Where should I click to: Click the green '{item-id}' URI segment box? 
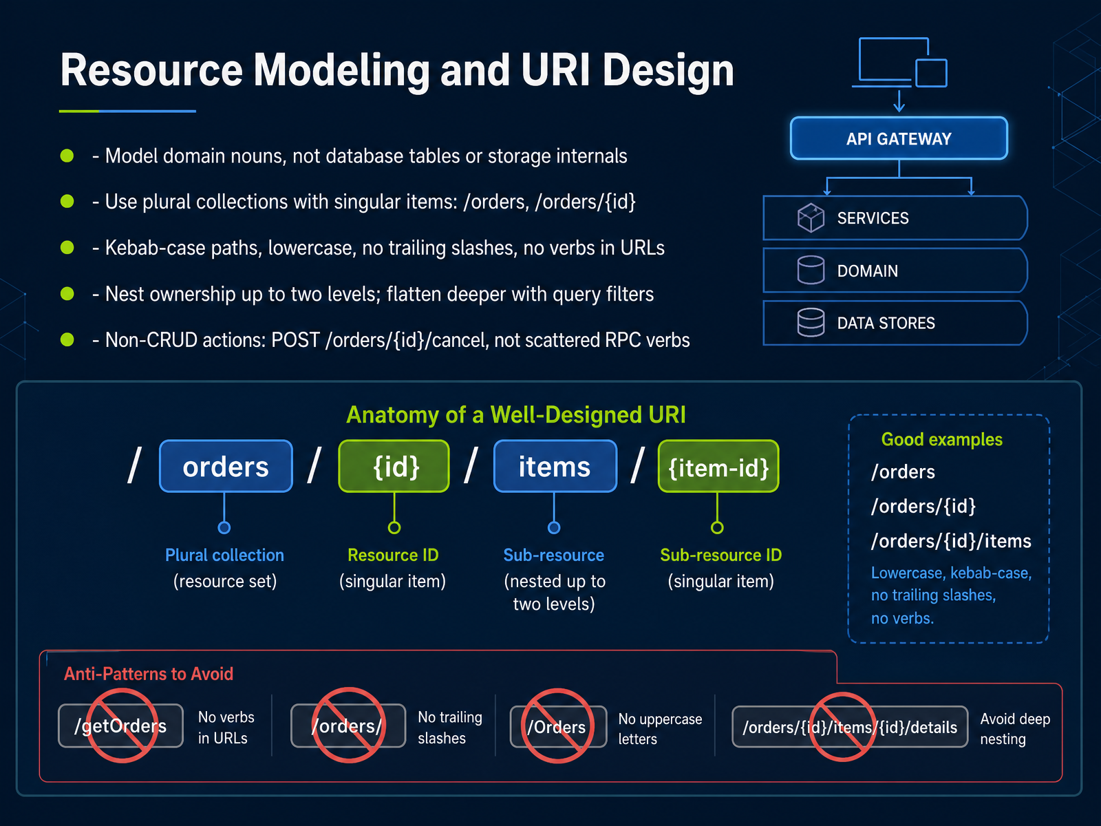pos(718,466)
